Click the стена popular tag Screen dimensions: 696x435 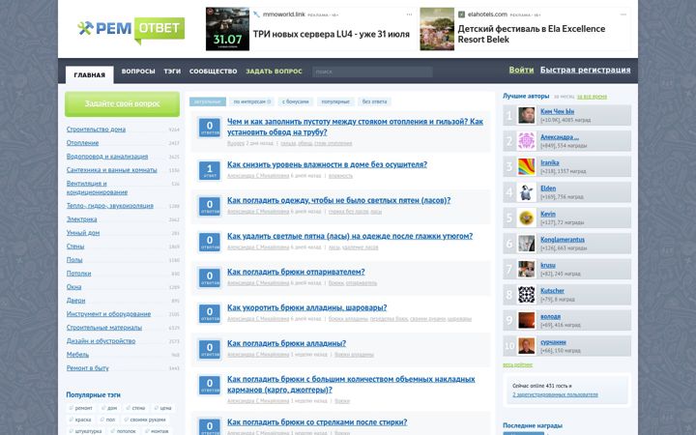[x=135, y=408]
